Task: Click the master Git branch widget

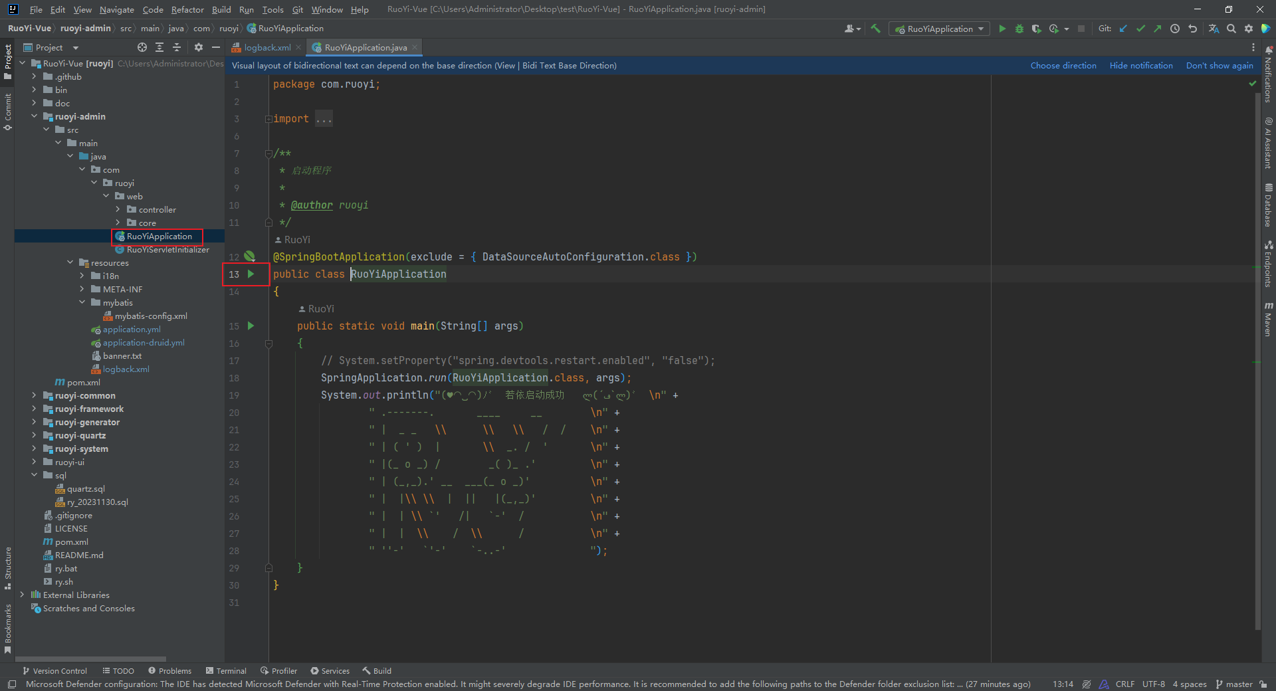Action: pyautogui.click(x=1234, y=684)
